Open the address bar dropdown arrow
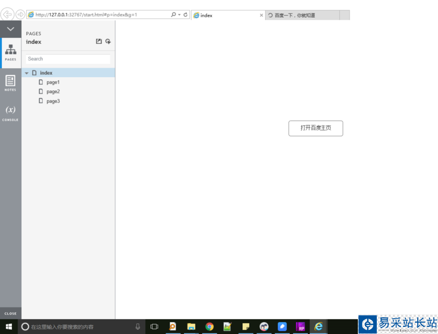The width and height of the screenshot is (438, 334). (179, 15)
